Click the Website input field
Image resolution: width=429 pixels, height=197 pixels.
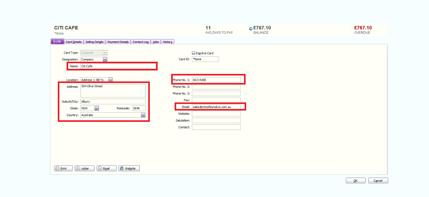pyautogui.click(x=216, y=114)
